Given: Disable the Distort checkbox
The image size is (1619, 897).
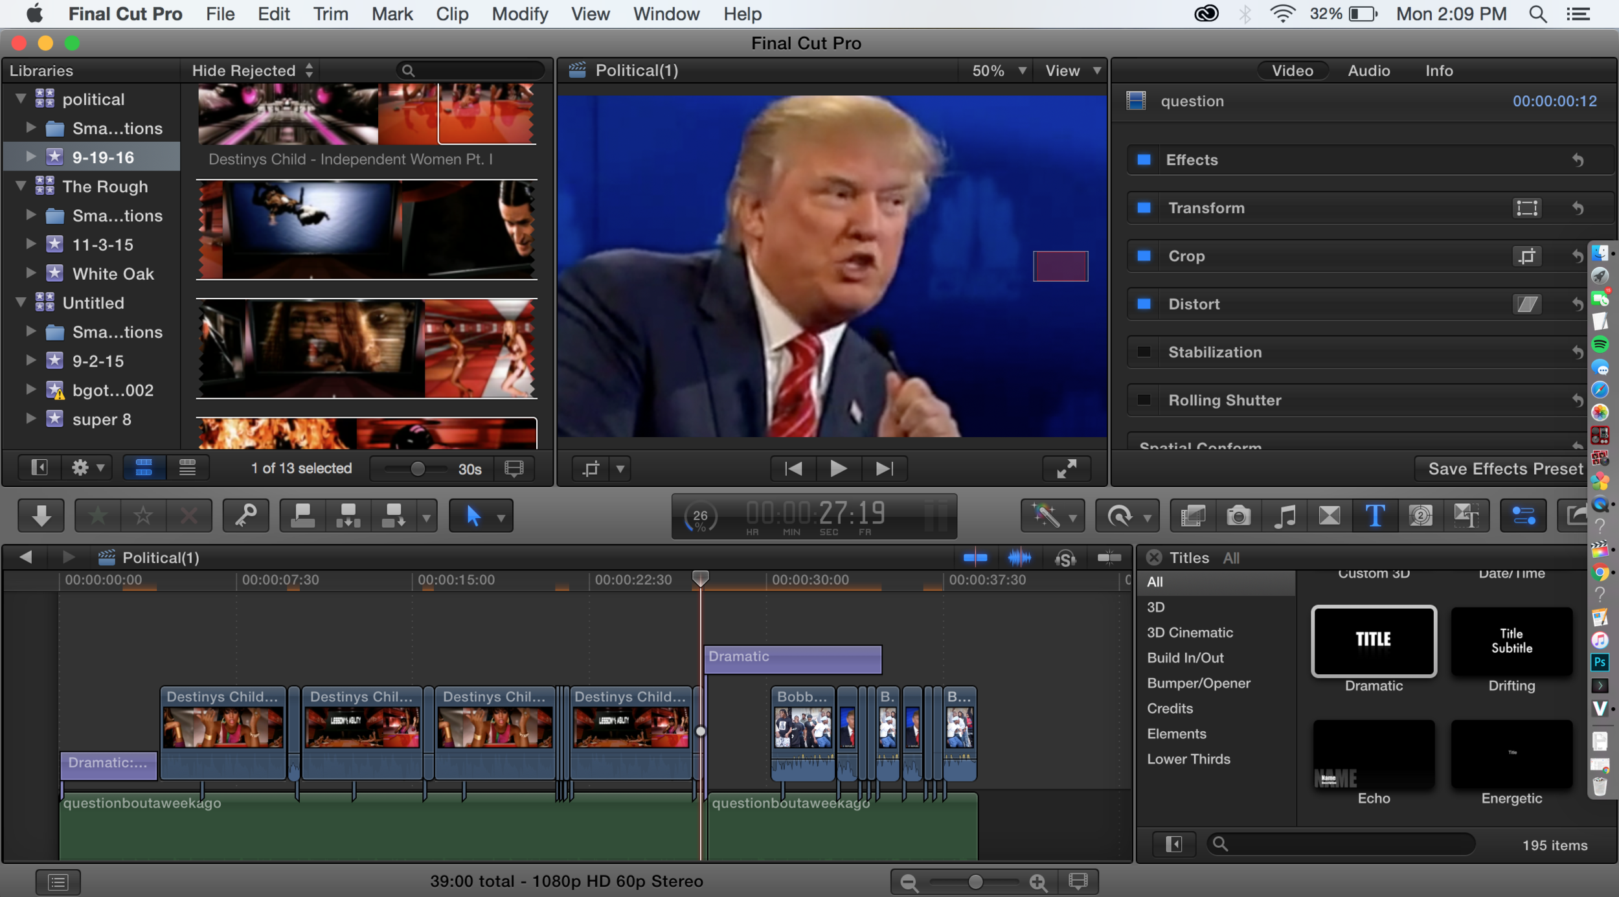Looking at the screenshot, I should [1144, 304].
